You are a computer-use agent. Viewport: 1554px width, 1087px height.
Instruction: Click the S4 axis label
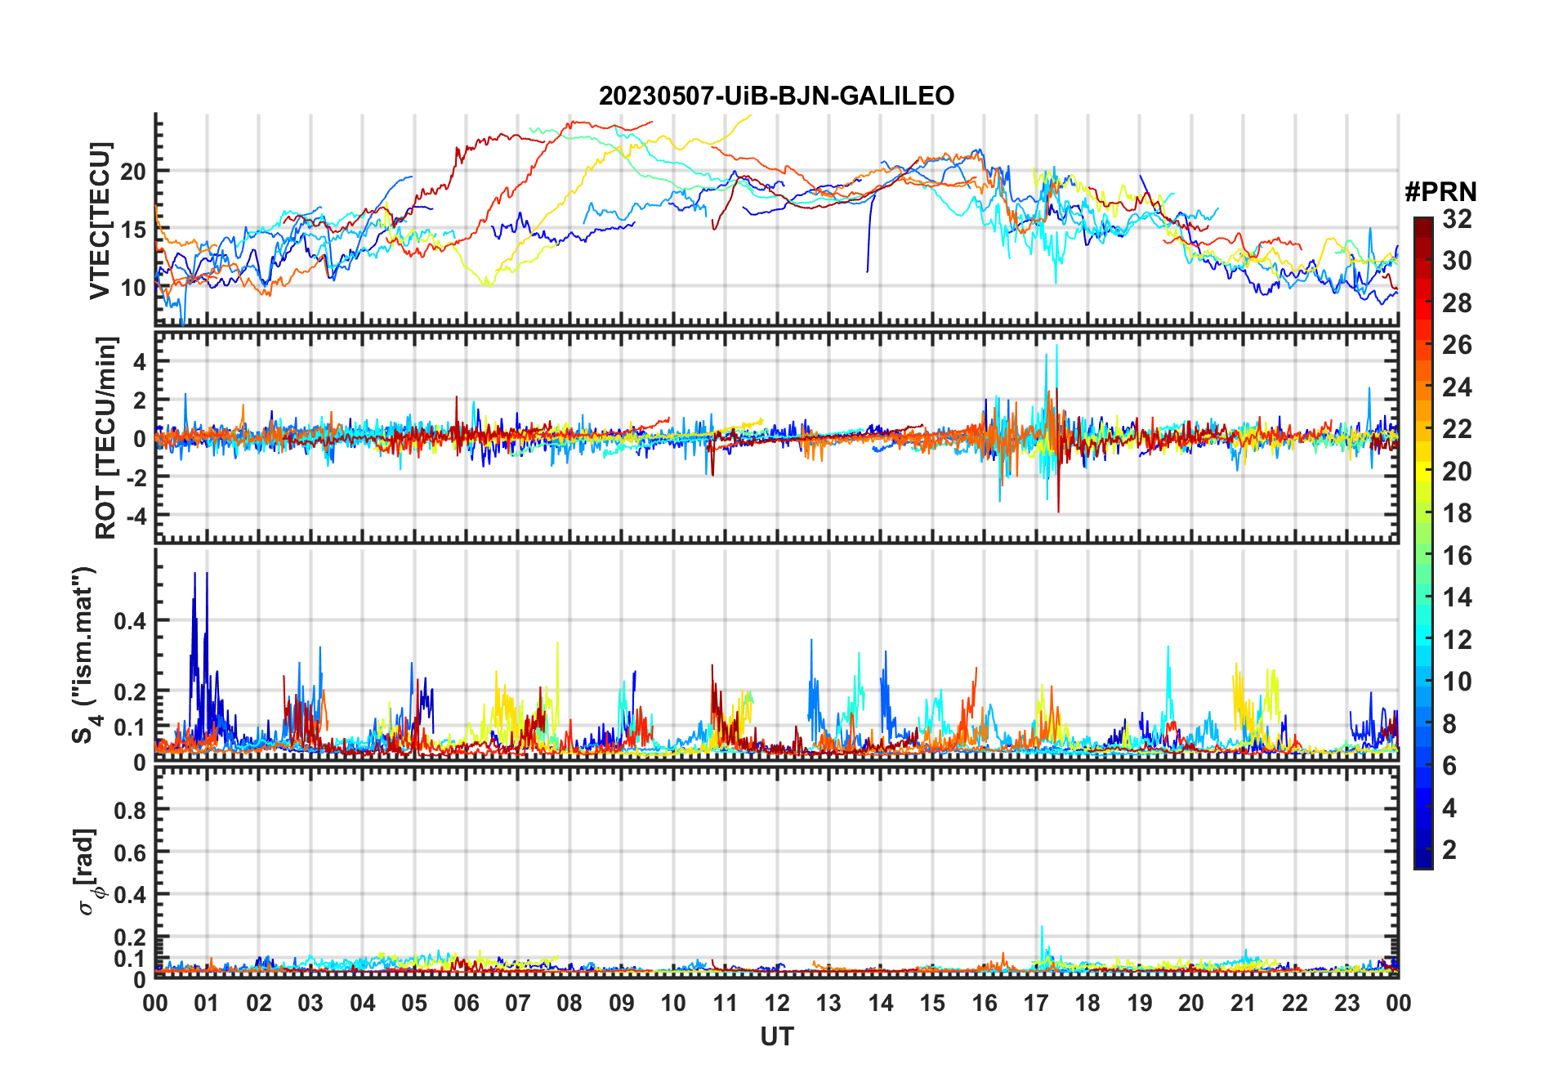[x=85, y=655]
